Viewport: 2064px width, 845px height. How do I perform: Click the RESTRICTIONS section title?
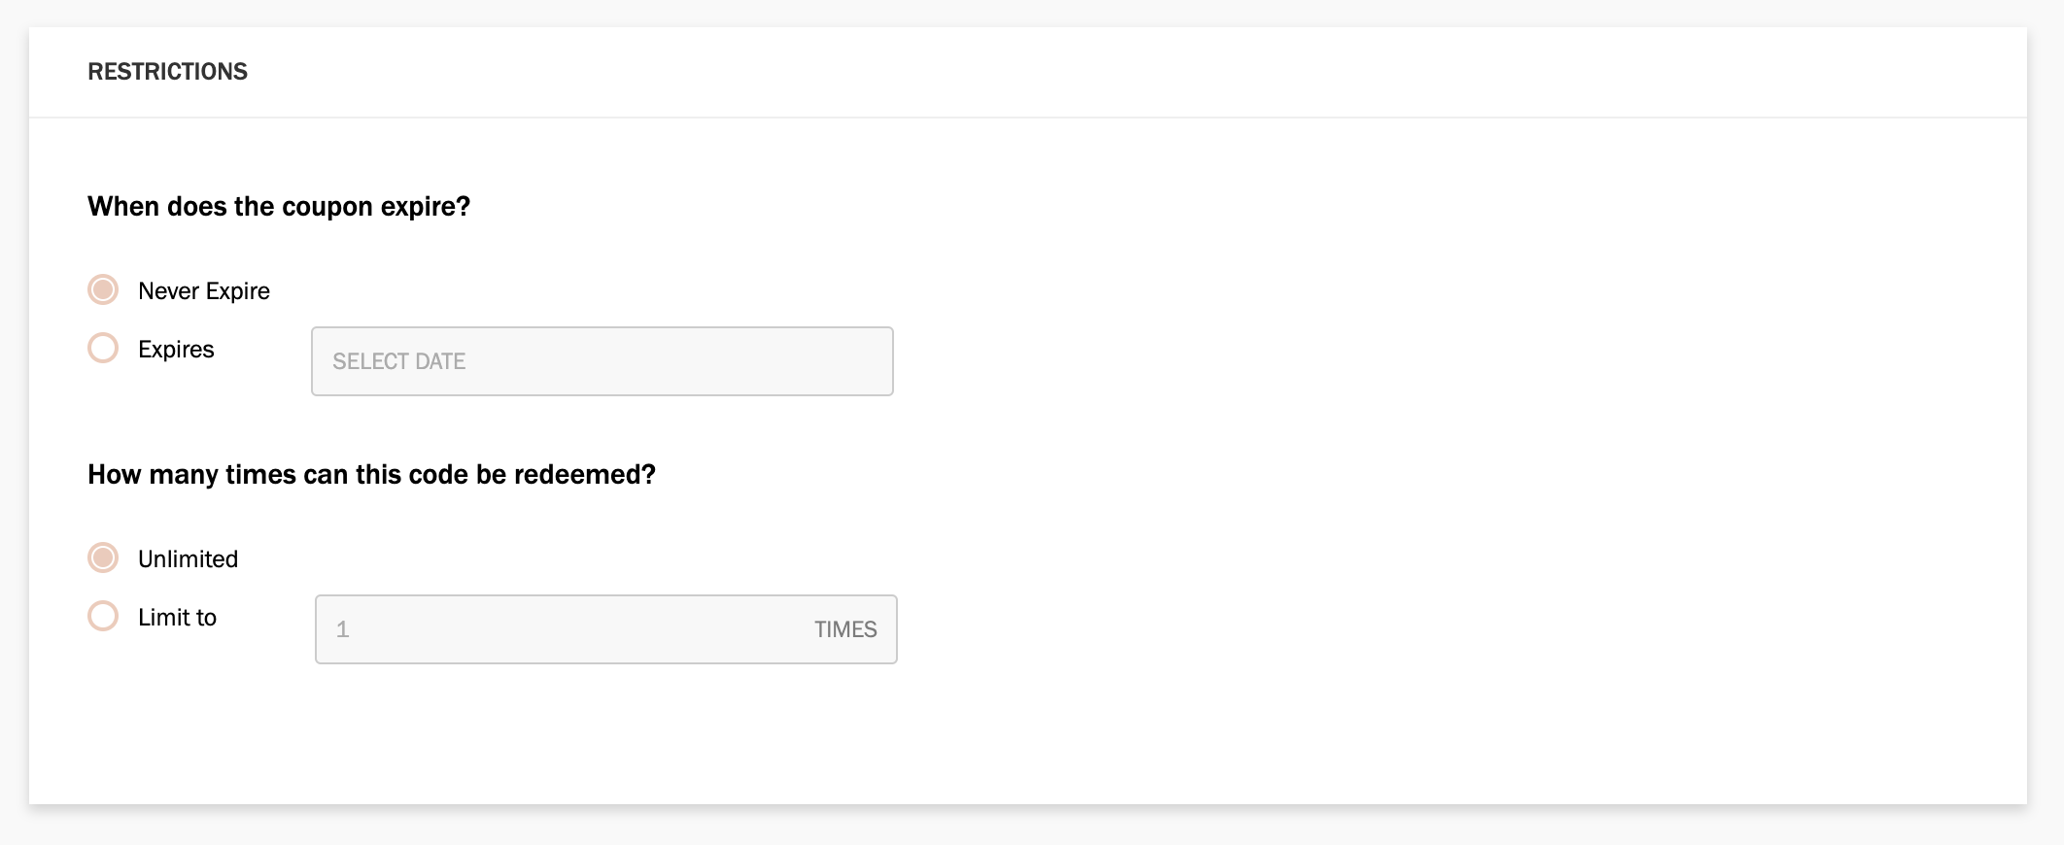(x=167, y=71)
